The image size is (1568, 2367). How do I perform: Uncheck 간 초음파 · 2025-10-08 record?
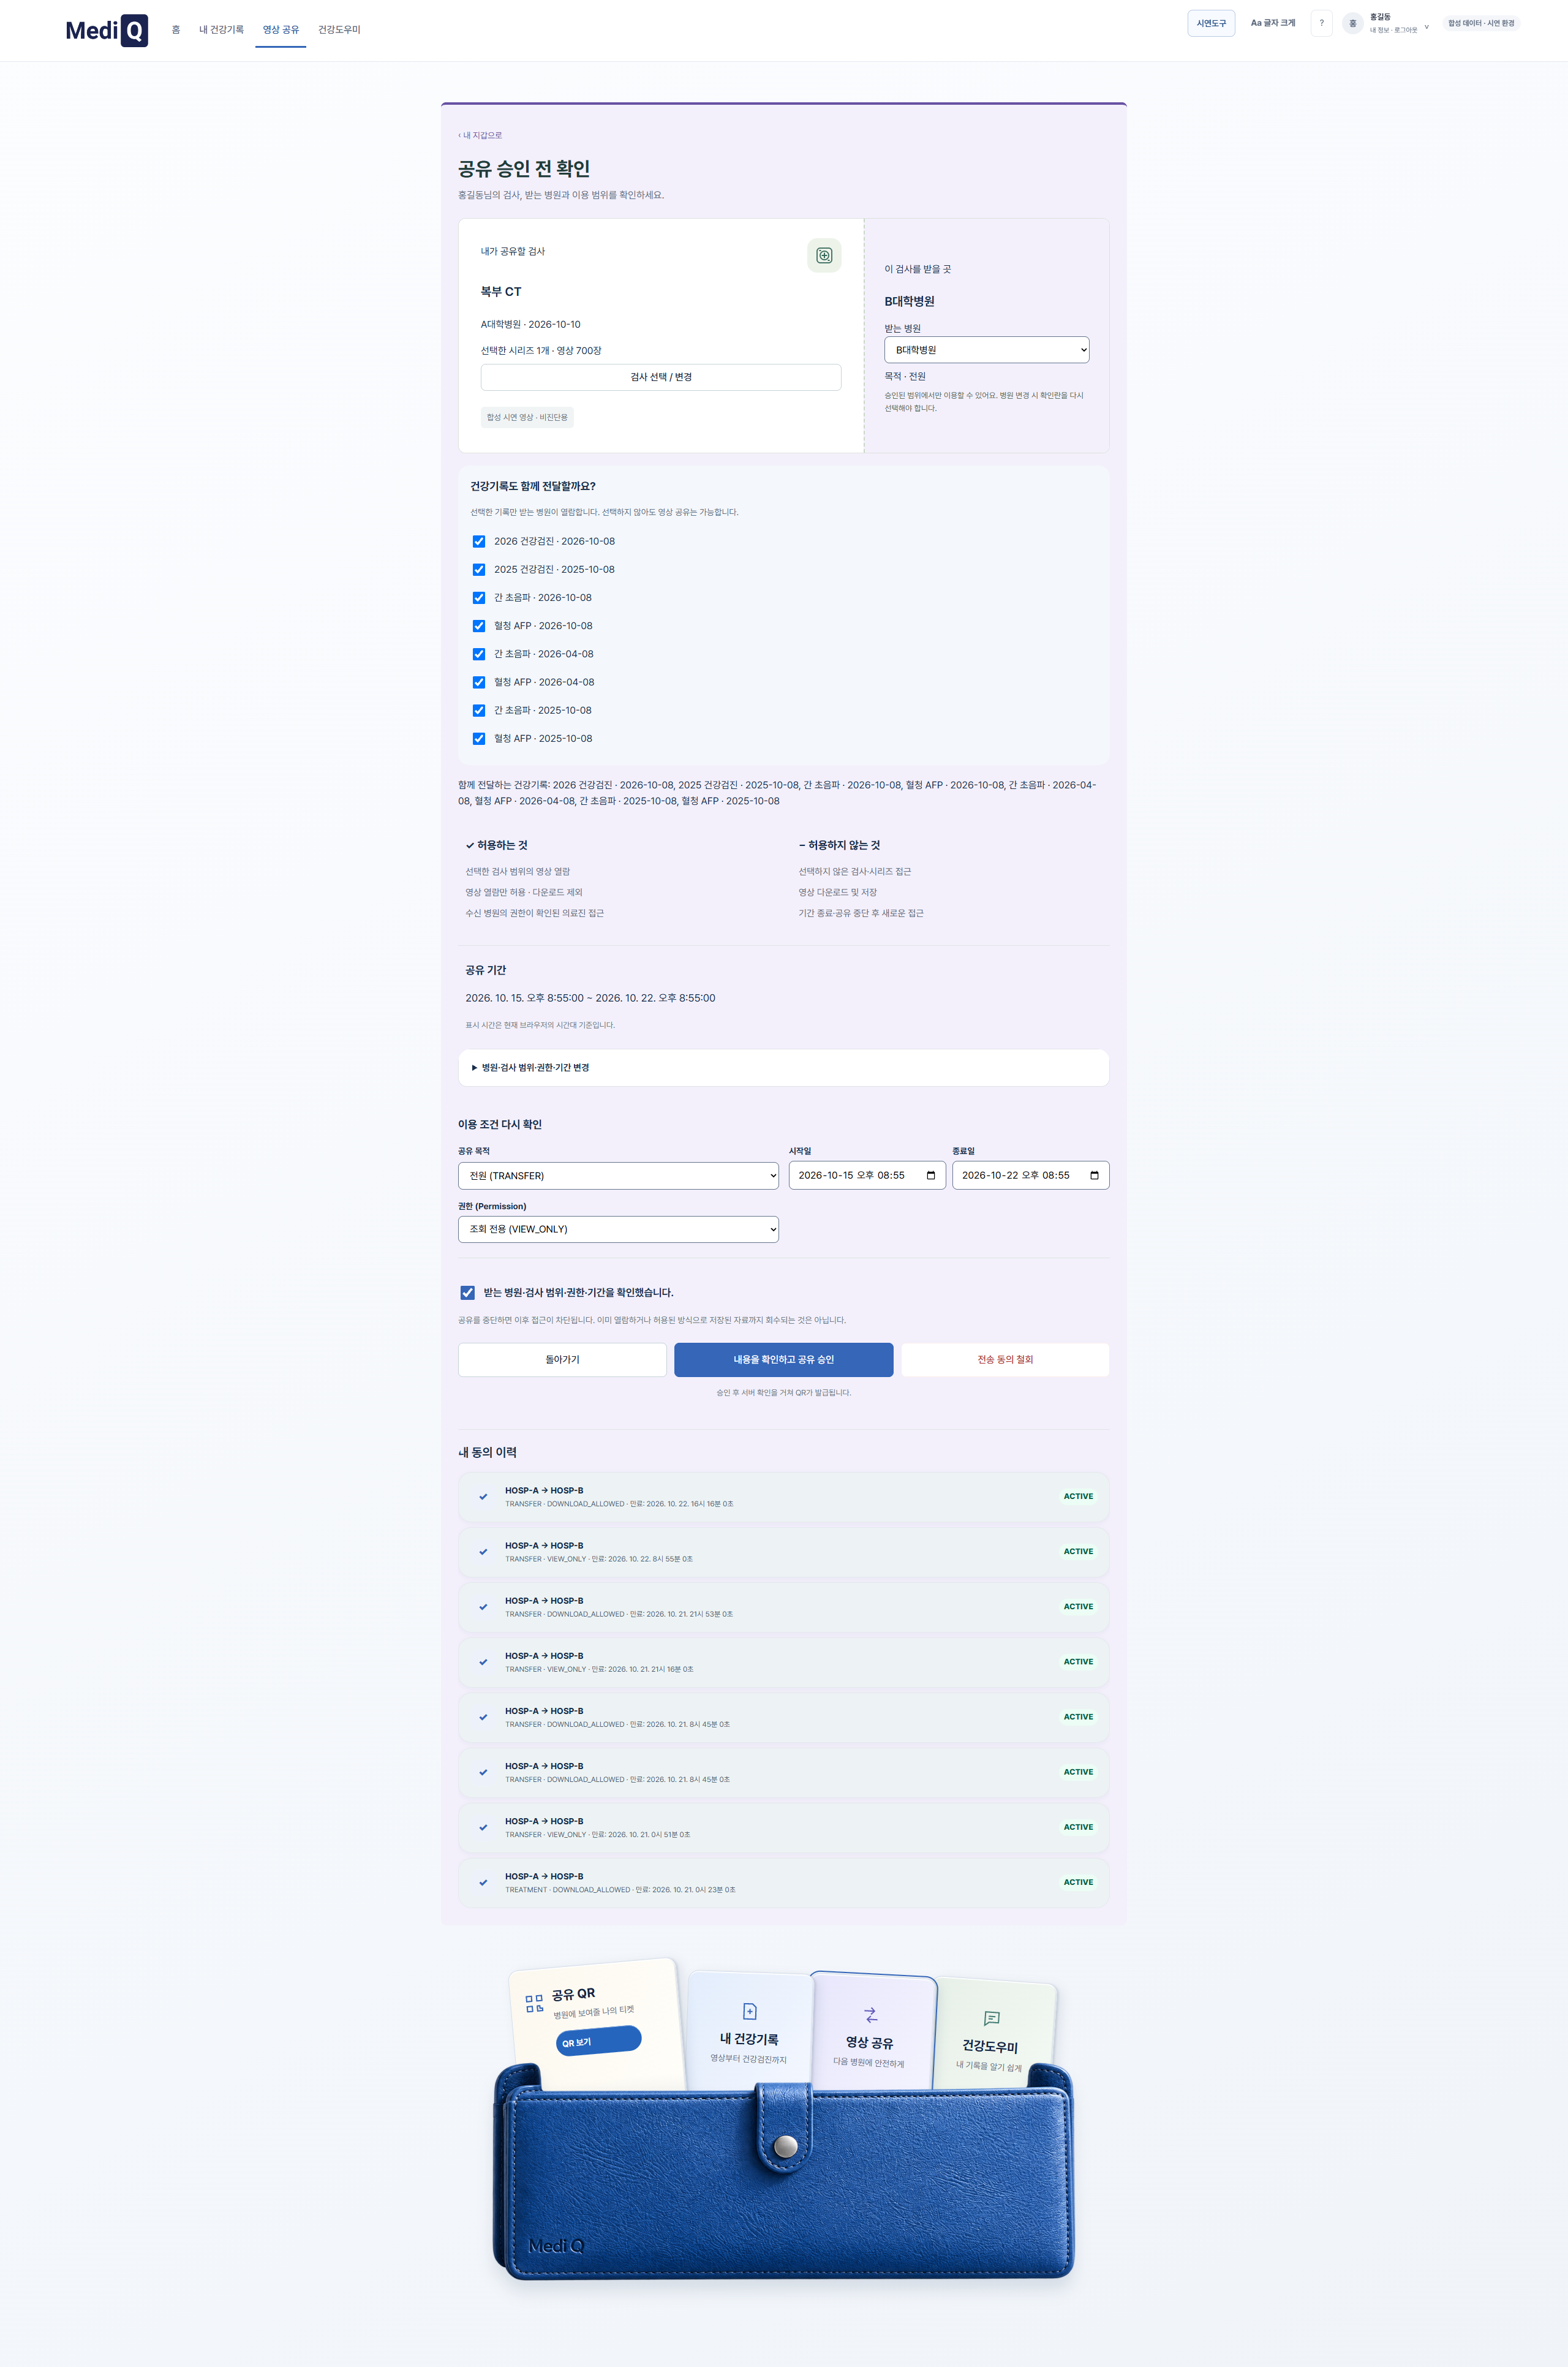pos(479,710)
